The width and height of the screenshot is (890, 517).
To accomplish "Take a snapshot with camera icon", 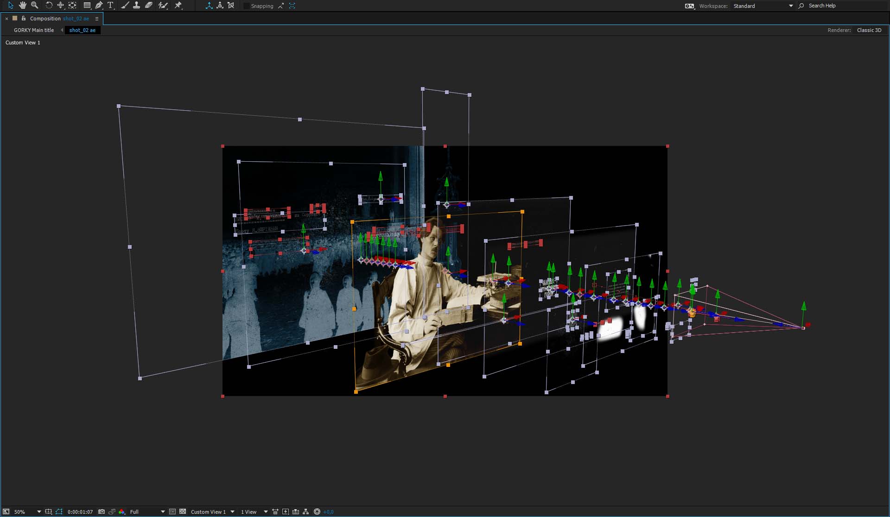I will pos(102,512).
